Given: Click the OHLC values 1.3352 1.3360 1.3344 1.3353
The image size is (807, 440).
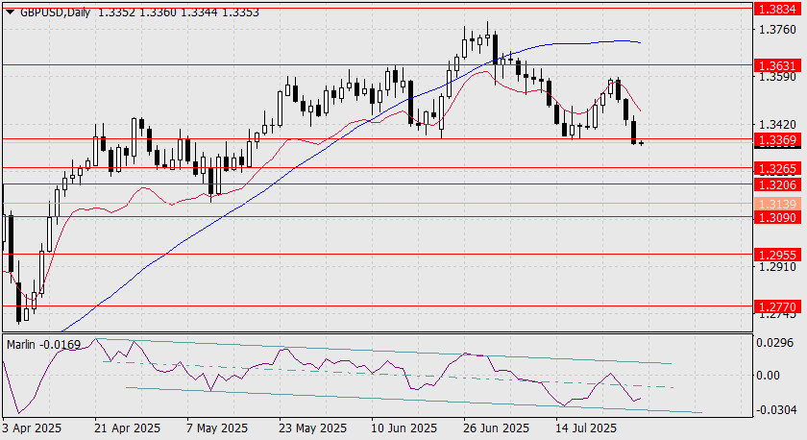Looking at the screenshot, I should point(178,12).
